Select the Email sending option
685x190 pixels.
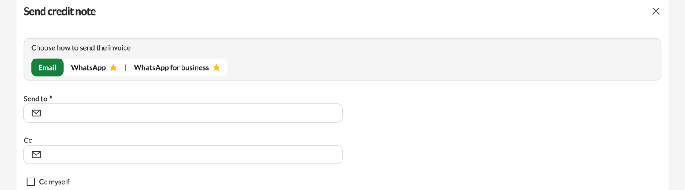(47, 67)
